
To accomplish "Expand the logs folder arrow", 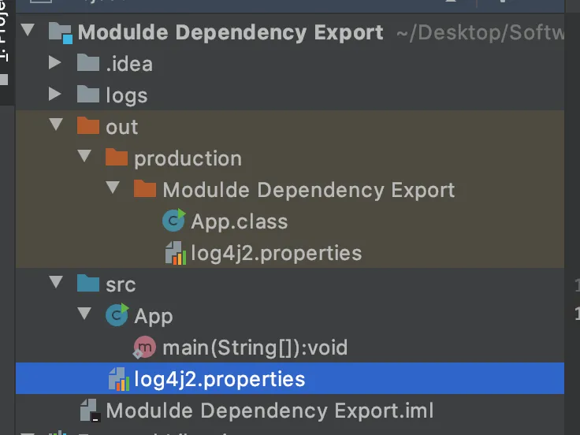I will point(54,95).
